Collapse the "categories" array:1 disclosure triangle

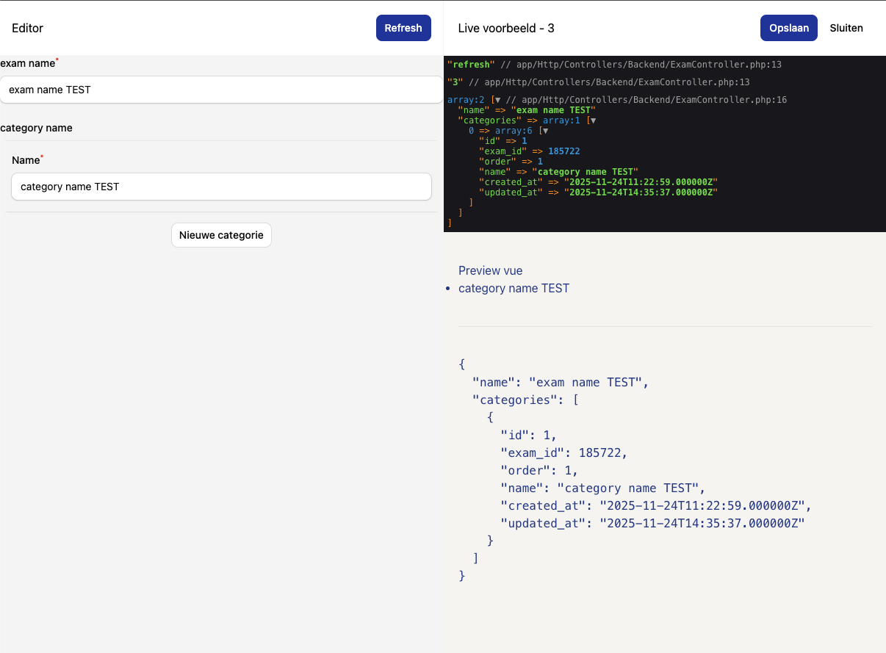(593, 120)
